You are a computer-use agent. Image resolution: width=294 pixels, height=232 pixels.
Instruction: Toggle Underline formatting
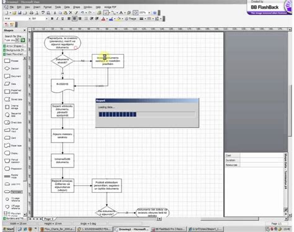(63, 19)
